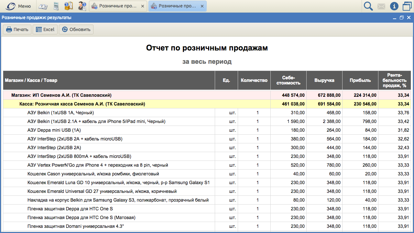
Task: Collapse the Магазин: ИП Семенов А.И. row
Action: [x=61, y=95]
